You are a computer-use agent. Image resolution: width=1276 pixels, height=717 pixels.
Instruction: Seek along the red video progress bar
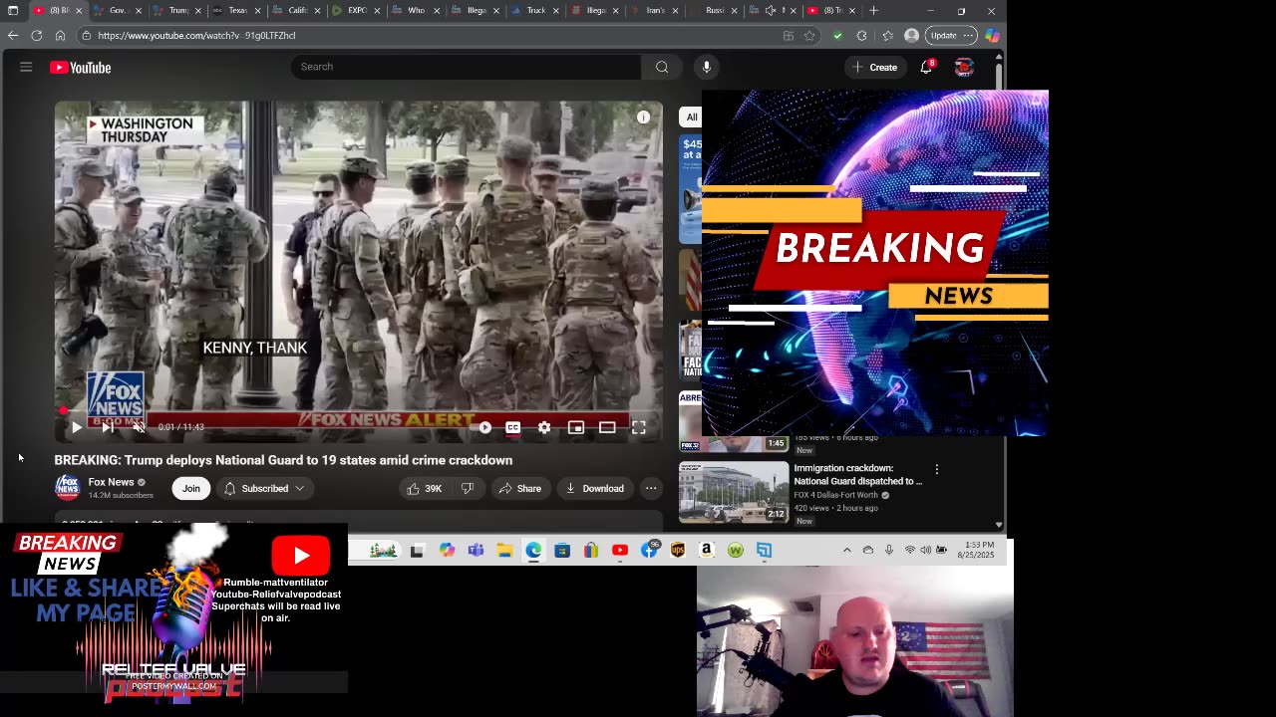pyautogui.click(x=359, y=410)
